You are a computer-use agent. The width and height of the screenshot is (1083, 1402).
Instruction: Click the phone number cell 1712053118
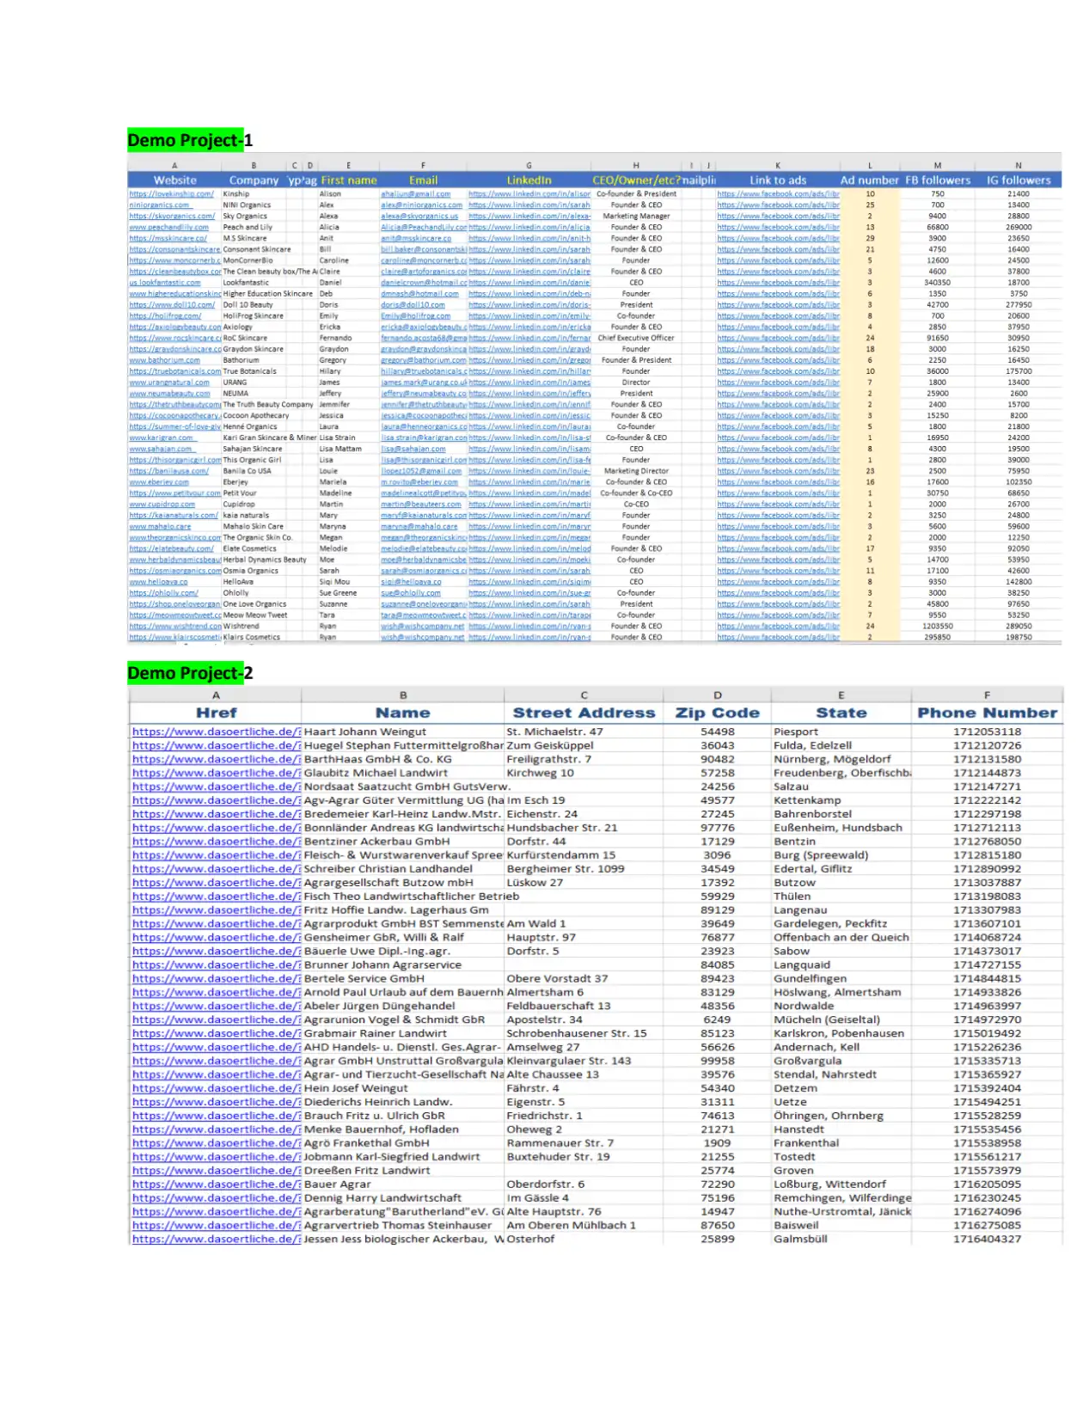[x=987, y=732]
